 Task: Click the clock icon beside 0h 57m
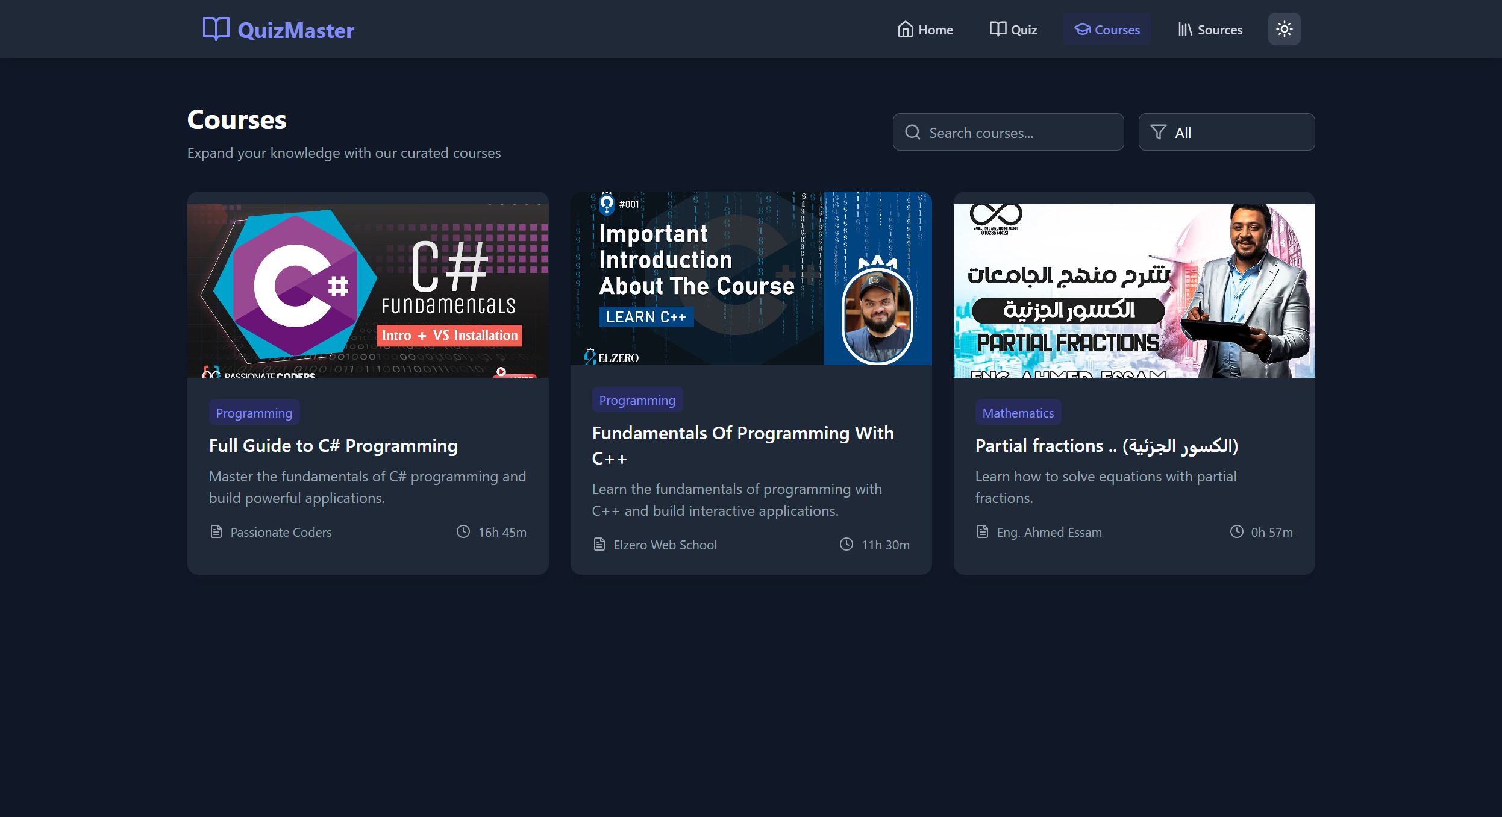1236,532
